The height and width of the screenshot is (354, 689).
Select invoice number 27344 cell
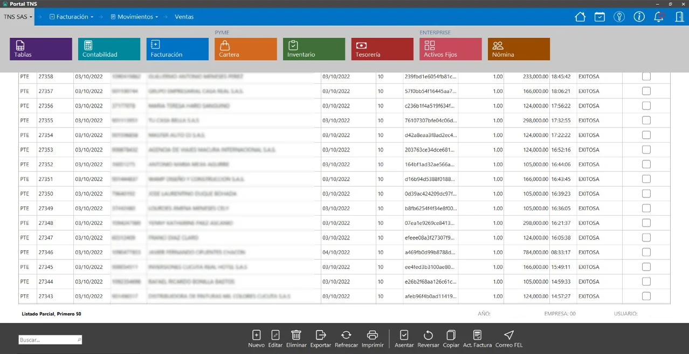coord(55,281)
